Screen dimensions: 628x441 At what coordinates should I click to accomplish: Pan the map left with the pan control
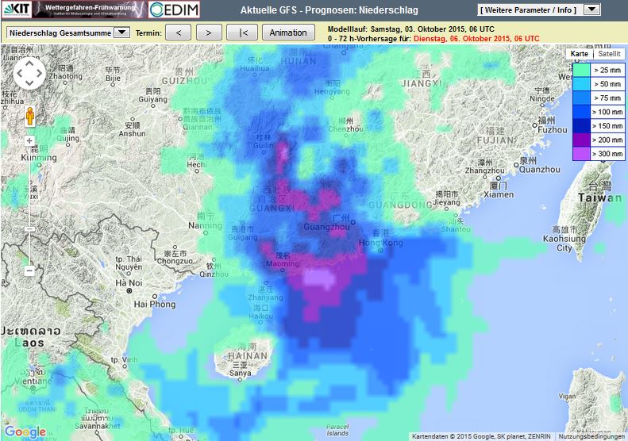(19, 73)
